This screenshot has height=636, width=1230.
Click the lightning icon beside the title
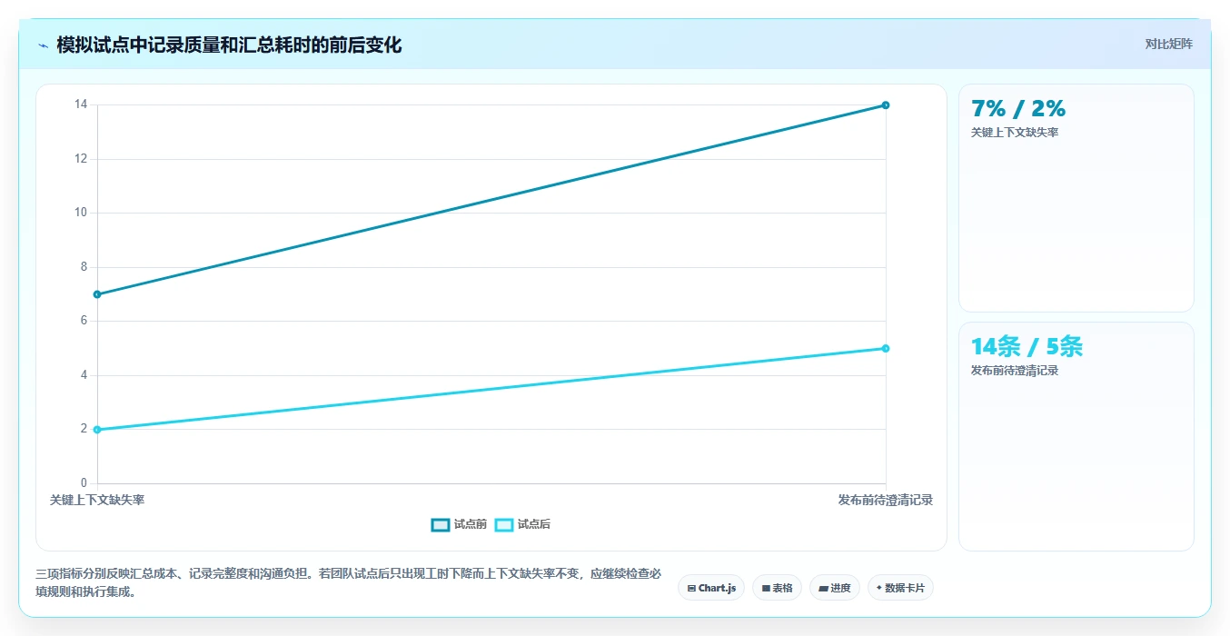tap(43, 45)
